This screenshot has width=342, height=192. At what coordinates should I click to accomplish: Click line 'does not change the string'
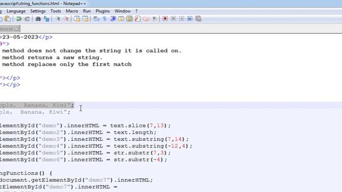coord(91,51)
